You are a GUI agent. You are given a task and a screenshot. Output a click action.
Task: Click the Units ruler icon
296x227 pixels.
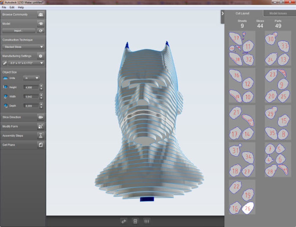[5, 78]
